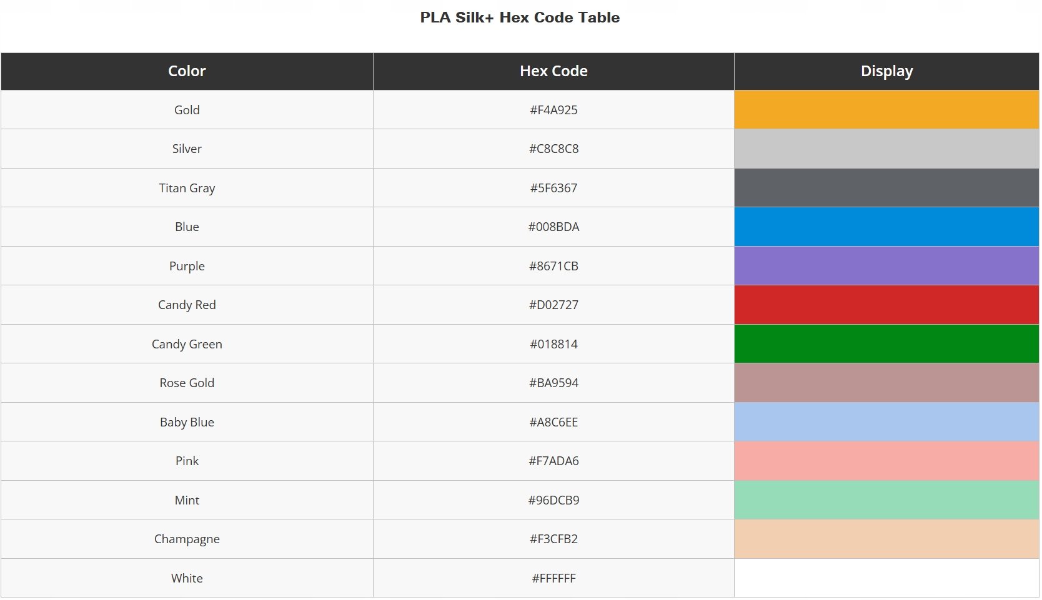Viewport: 1042px width, 600px height.
Task: Click the Color column header
Action: pyautogui.click(x=187, y=71)
